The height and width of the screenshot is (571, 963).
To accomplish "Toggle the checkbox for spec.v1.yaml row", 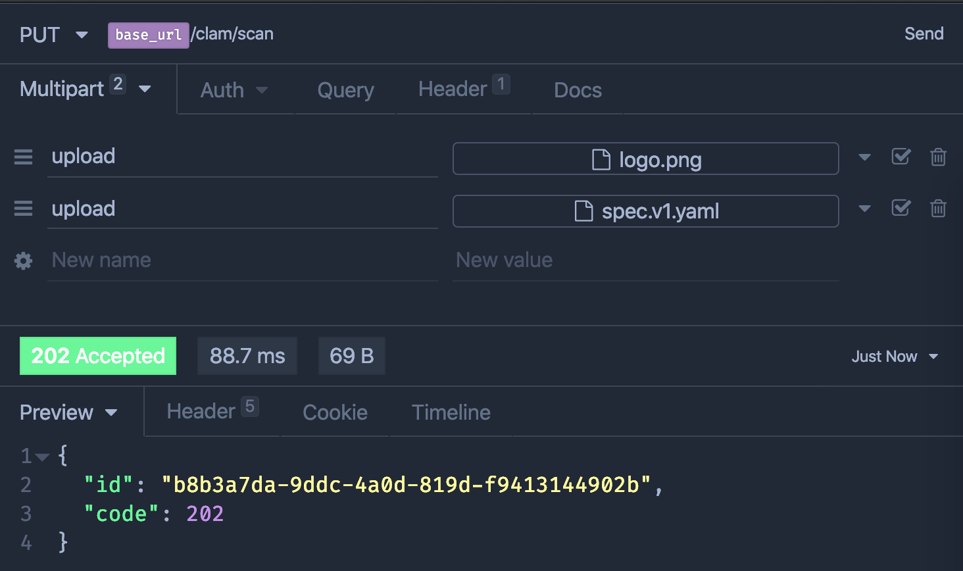I will [901, 208].
